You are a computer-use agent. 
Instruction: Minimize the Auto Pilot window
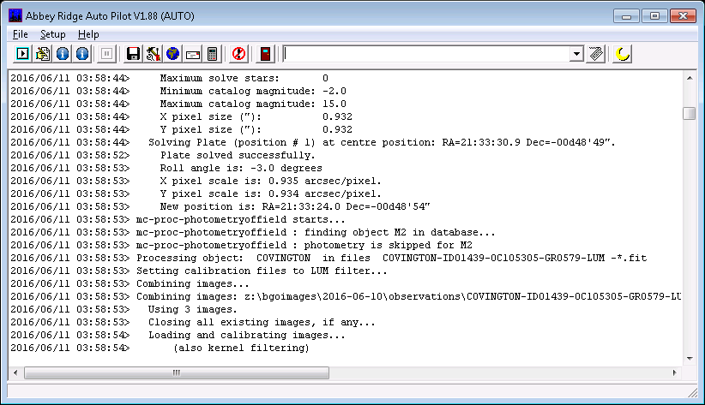pyautogui.click(x=626, y=16)
